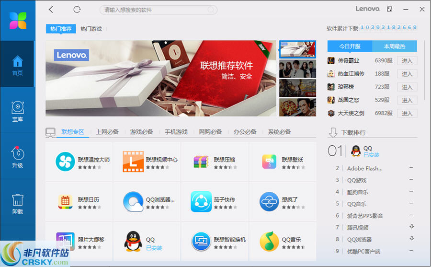The width and height of the screenshot is (431, 267).
Task: Switch to the 热门游戏 tab
Action: [91, 29]
